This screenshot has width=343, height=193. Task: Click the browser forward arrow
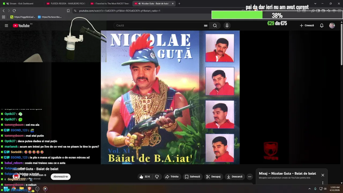point(9,11)
